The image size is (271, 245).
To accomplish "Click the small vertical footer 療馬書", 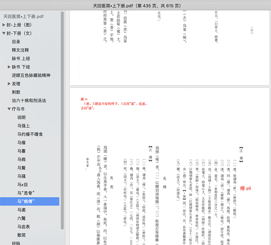I will click(87, 163).
